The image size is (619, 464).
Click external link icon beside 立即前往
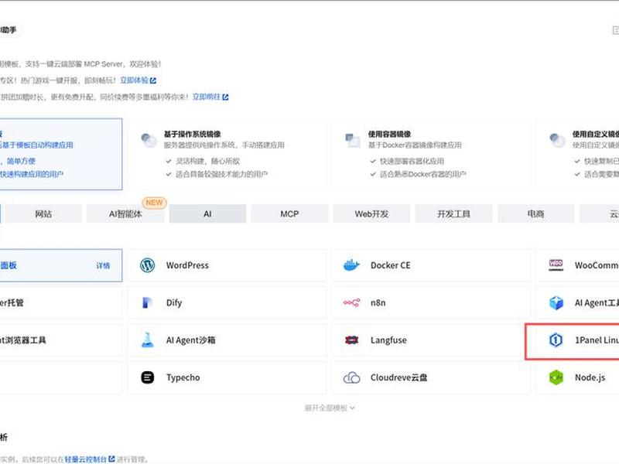tap(225, 97)
